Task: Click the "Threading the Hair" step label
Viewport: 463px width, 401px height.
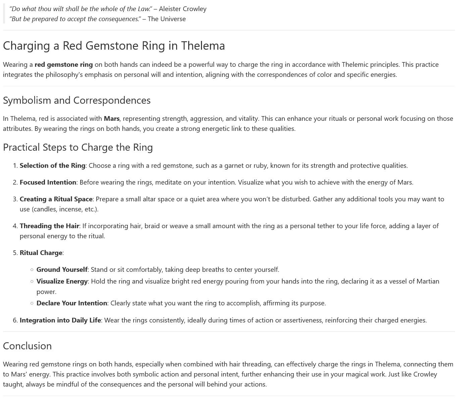Action: (x=49, y=226)
